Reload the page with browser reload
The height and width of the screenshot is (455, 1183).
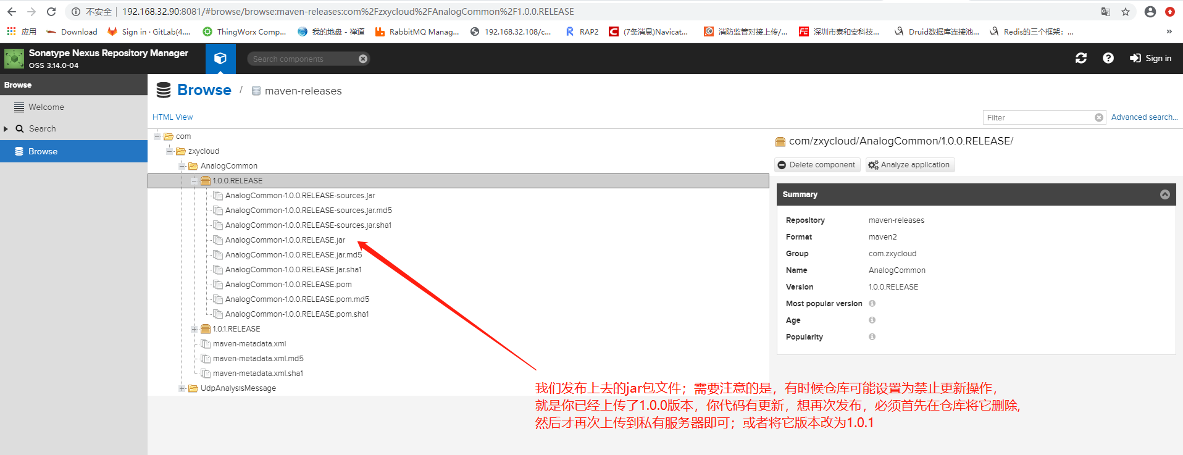51,12
